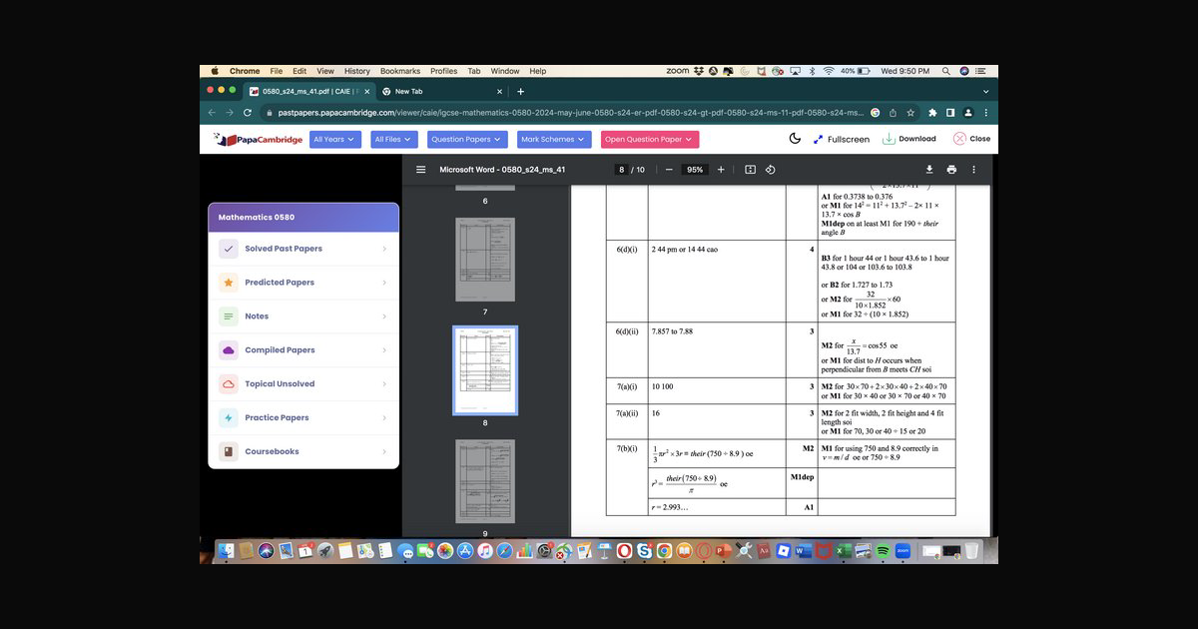Open the All Years dropdown
The height and width of the screenshot is (629, 1198).
click(334, 139)
